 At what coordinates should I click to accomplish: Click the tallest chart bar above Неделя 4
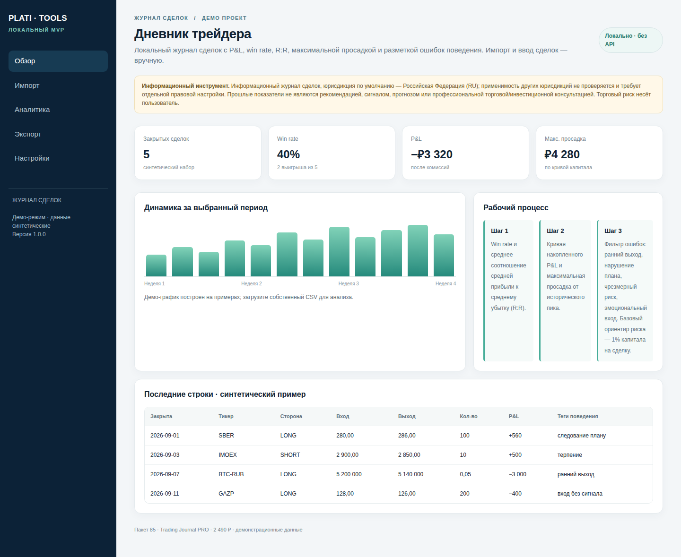pyautogui.click(x=418, y=250)
